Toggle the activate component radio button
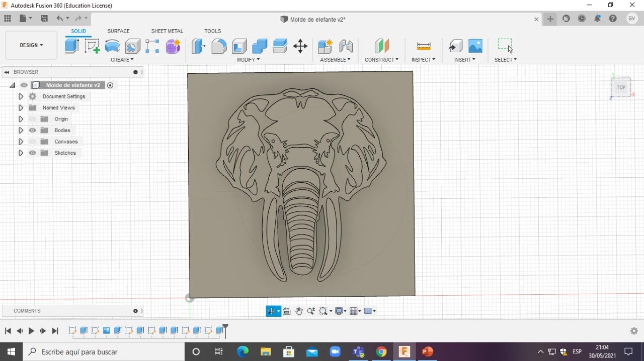 (110, 85)
